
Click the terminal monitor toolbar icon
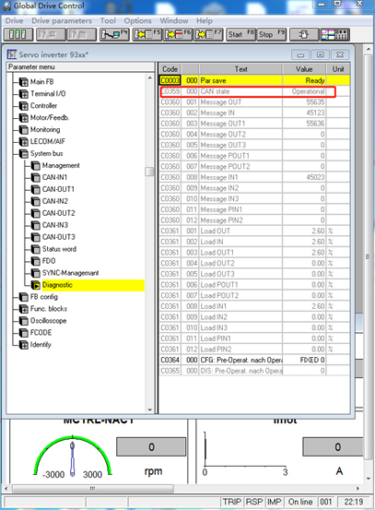(x=334, y=34)
